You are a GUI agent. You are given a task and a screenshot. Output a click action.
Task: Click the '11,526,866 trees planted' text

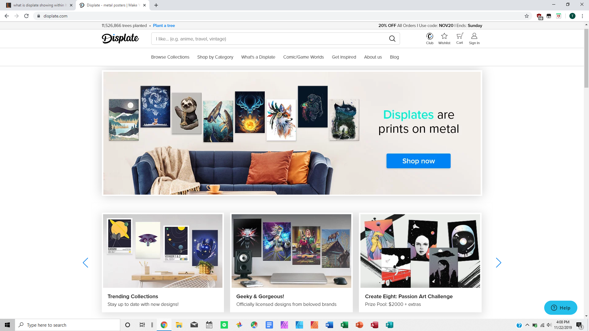pos(124,25)
